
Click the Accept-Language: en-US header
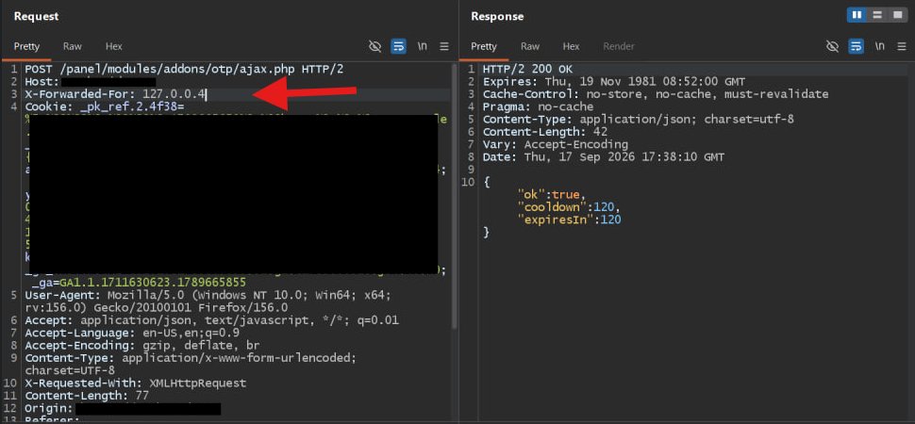tap(132, 333)
